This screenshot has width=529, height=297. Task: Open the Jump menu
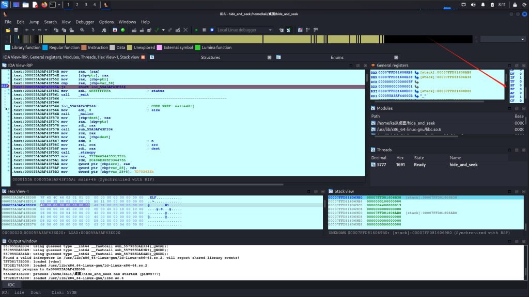pyautogui.click(x=34, y=22)
